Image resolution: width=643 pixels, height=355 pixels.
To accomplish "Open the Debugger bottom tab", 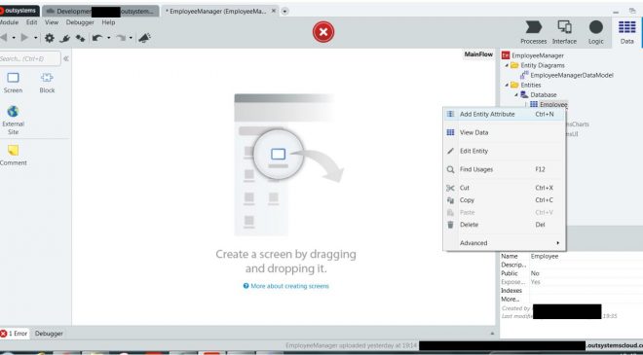I will click(49, 334).
